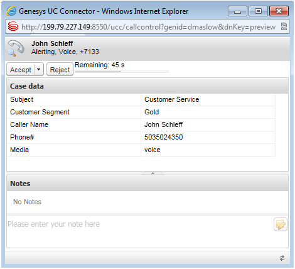Minimize the Genesys UC Connector window
The height and width of the screenshot is (269, 295).
(237, 11)
